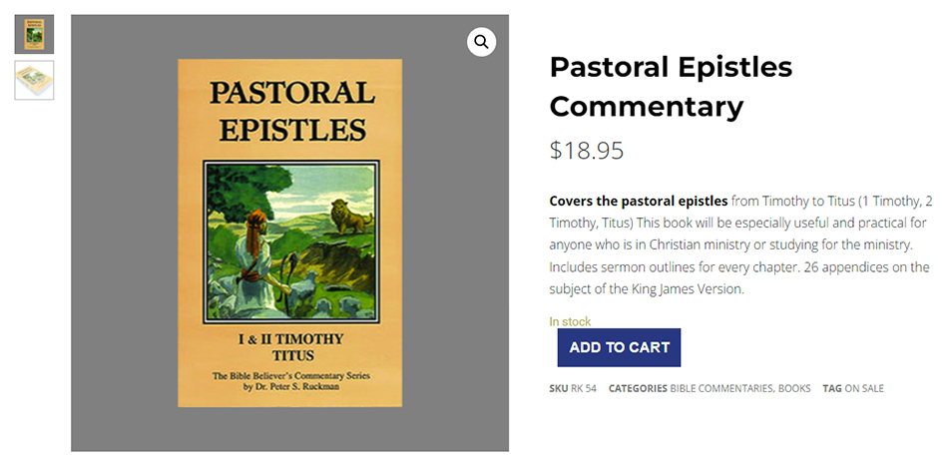Click the TAG label
This screenshot has width=948, height=467.
click(x=832, y=389)
